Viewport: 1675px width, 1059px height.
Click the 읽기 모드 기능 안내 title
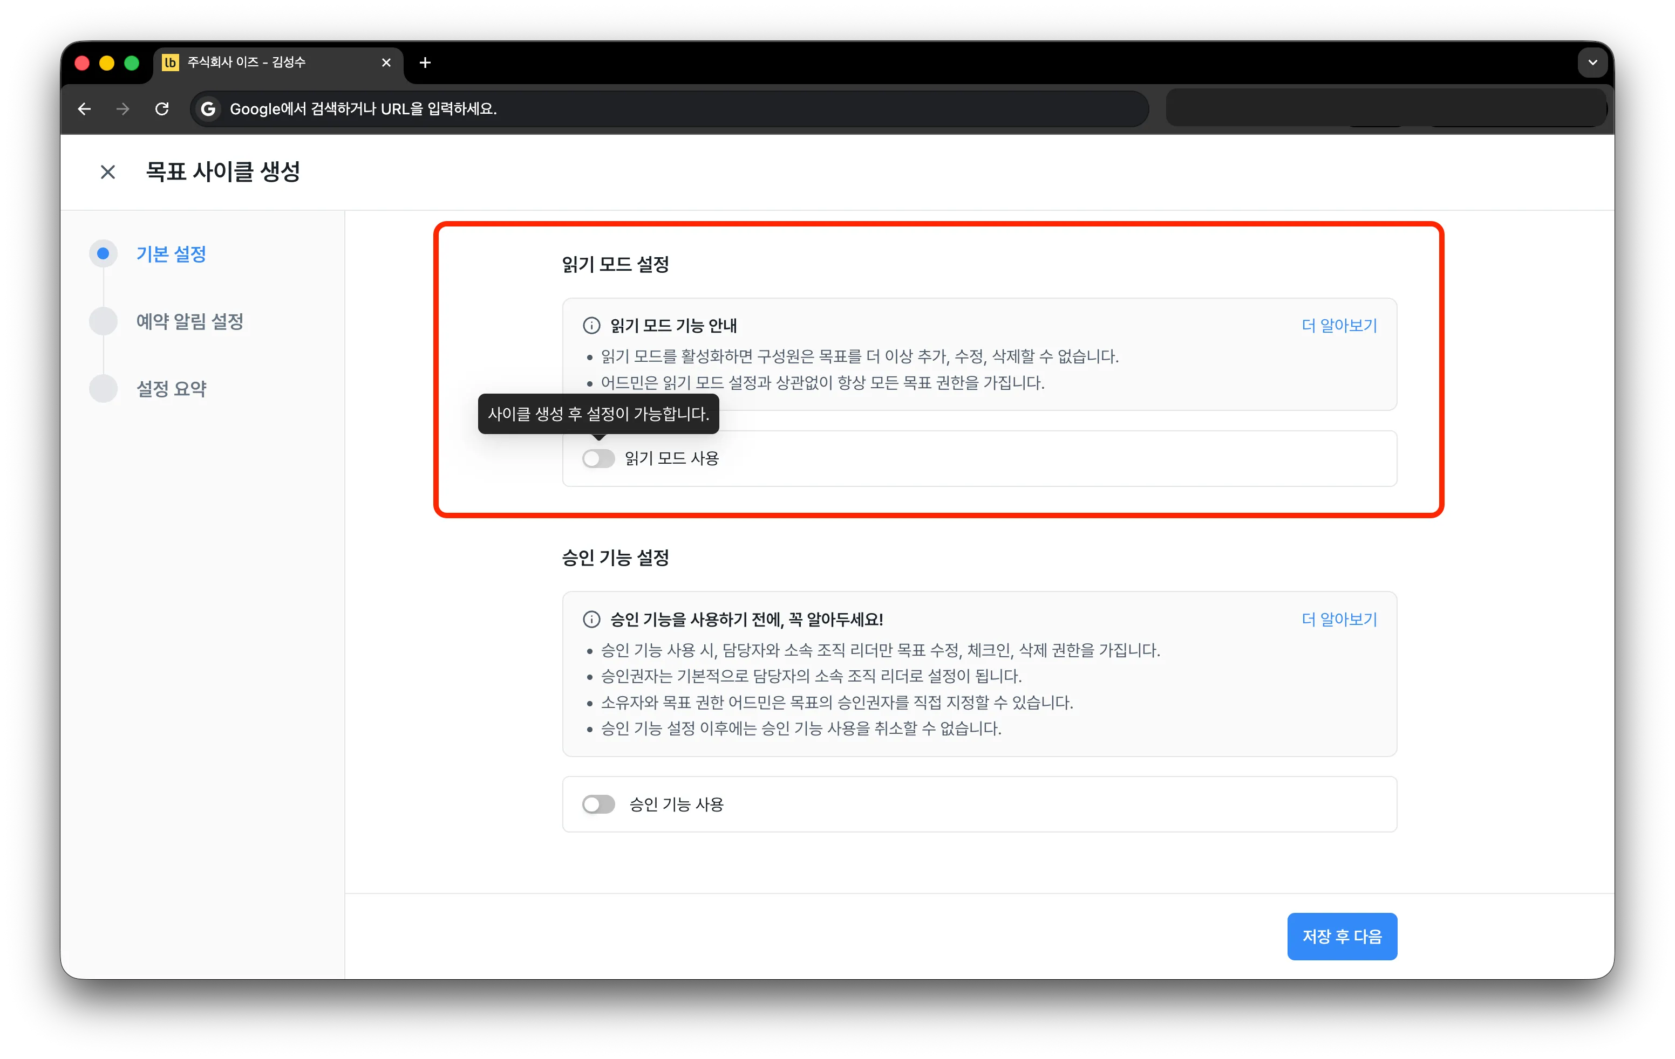coord(673,325)
